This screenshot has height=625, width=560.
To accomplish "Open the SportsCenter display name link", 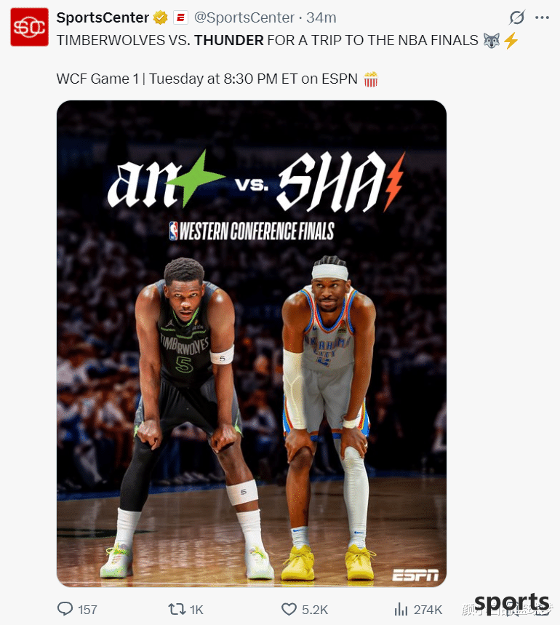I will 103,17.
